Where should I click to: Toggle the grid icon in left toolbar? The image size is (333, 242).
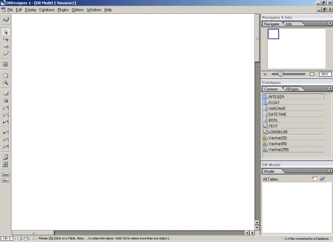[5, 65]
